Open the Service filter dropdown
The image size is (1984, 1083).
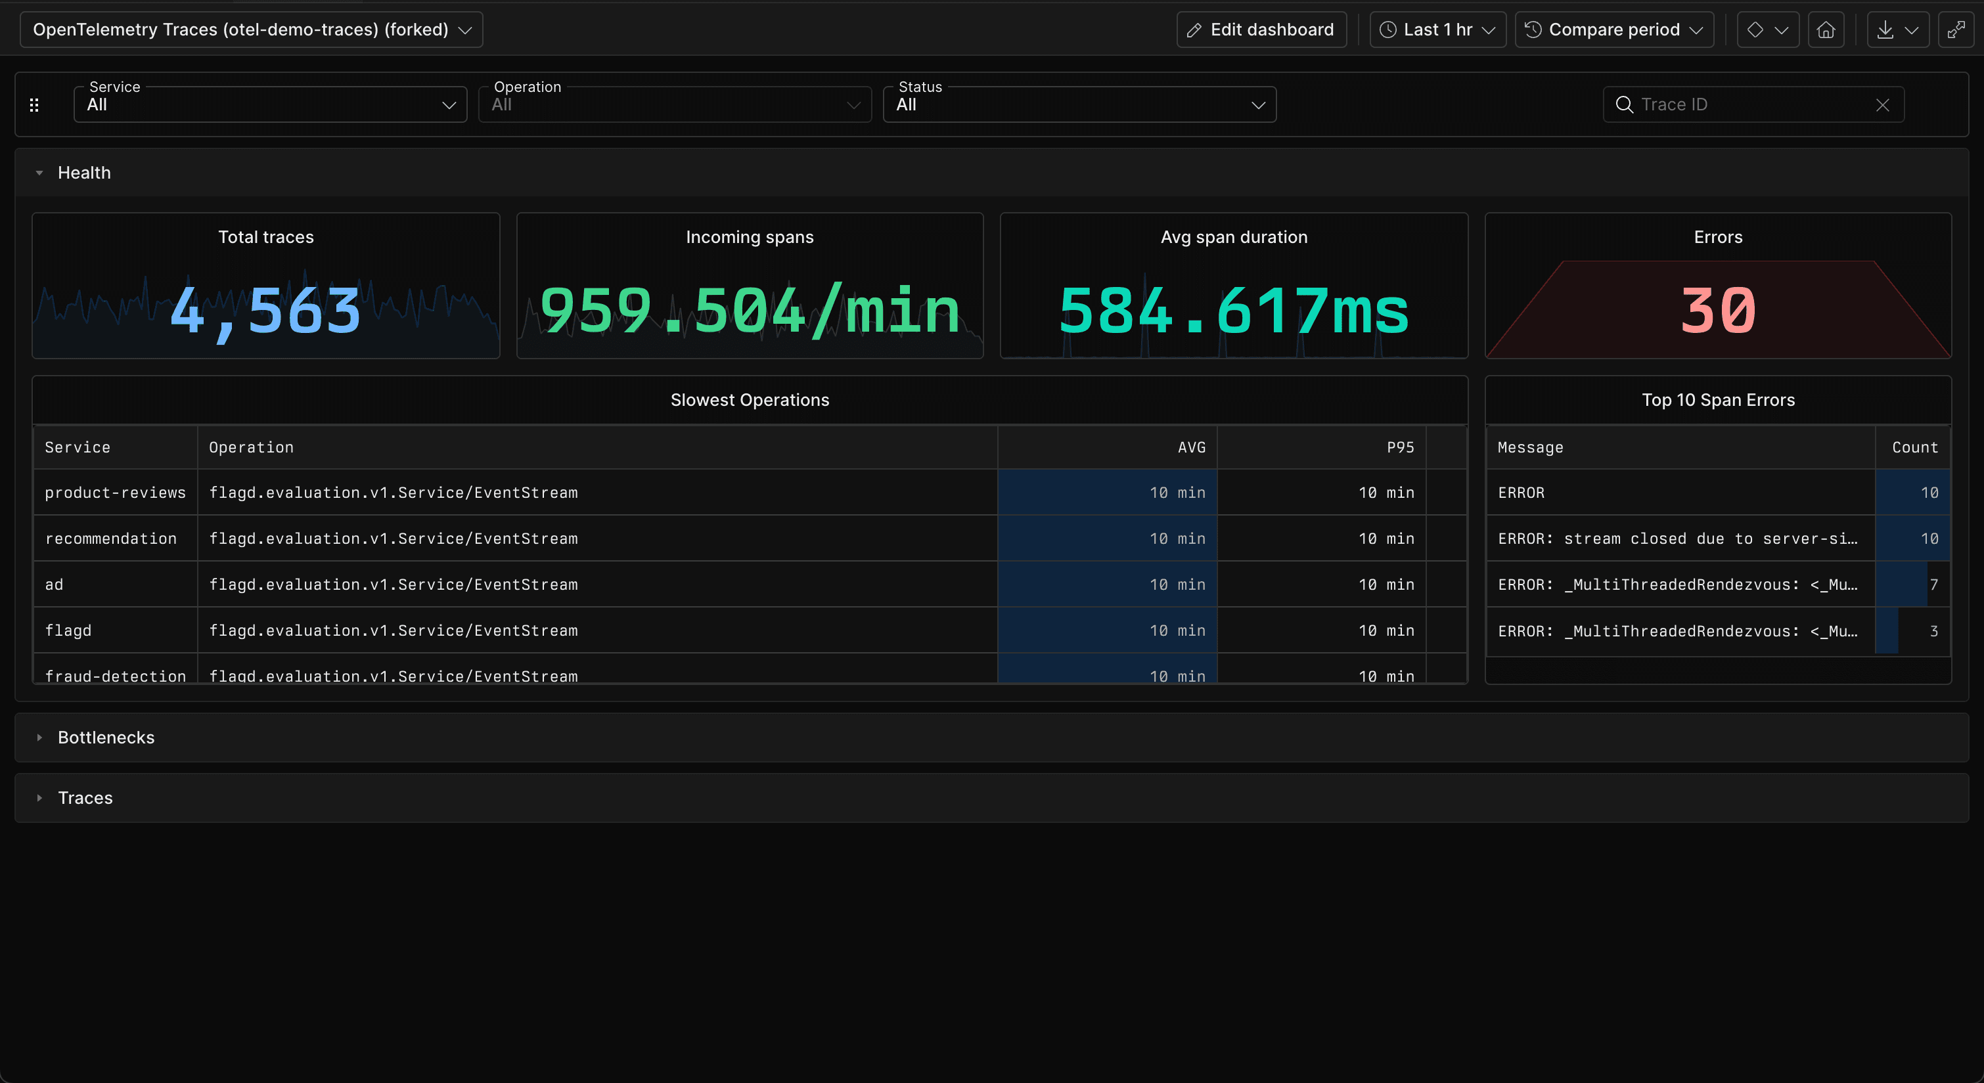click(270, 104)
